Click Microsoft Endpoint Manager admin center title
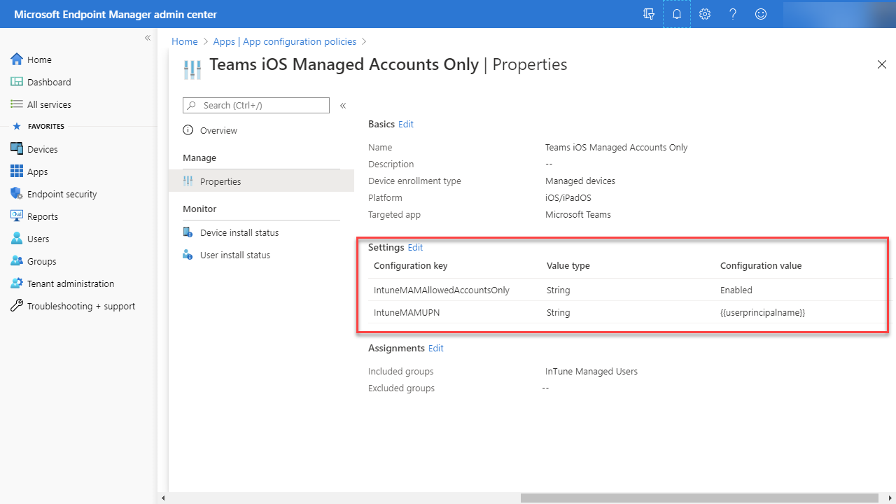The height and width of the screenshot is (504, 896). (115, 15)
